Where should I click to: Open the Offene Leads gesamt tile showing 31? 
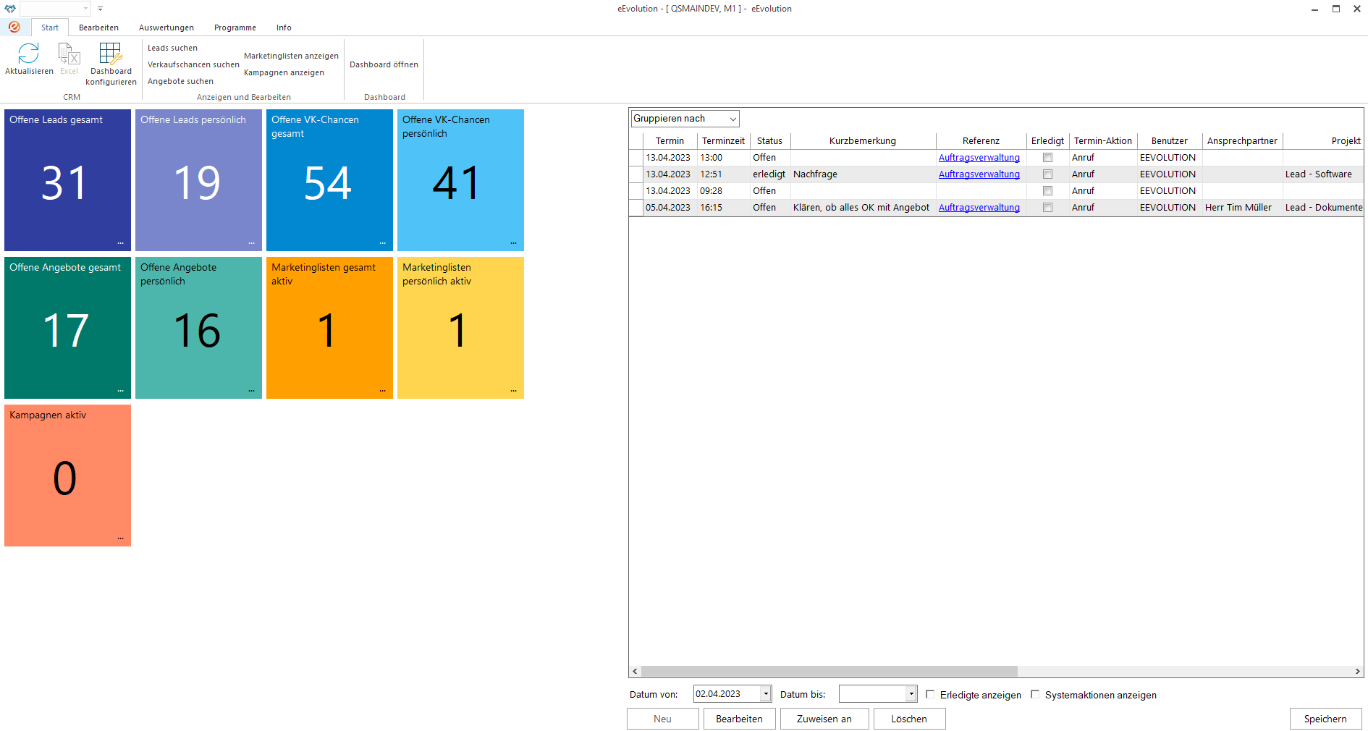(67, 180)
